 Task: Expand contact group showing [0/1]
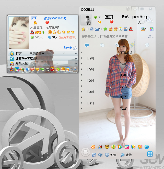[81, 103]
